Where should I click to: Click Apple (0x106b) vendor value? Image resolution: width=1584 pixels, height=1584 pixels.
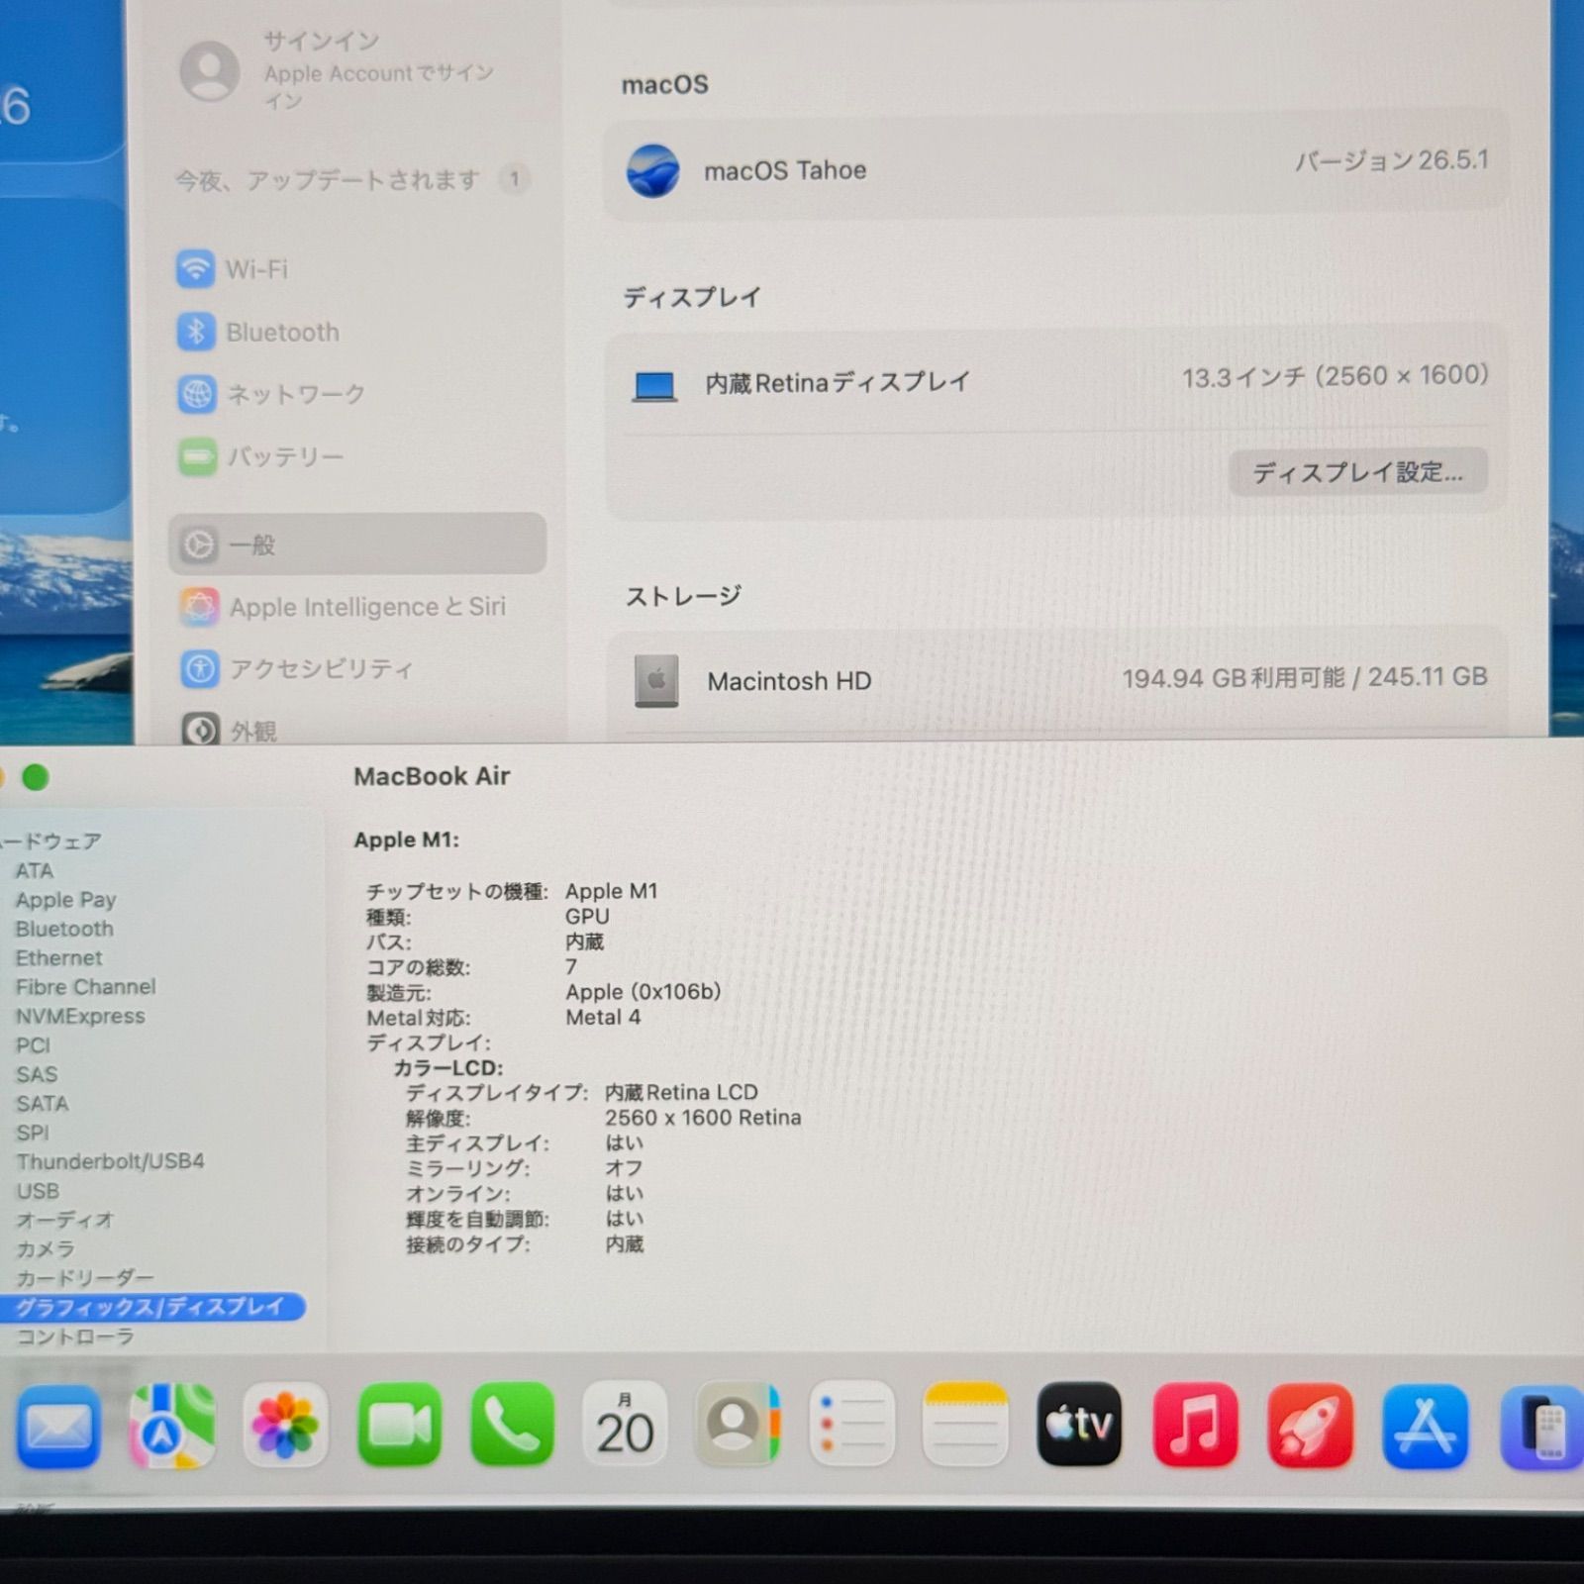click(x=643, y=992)
